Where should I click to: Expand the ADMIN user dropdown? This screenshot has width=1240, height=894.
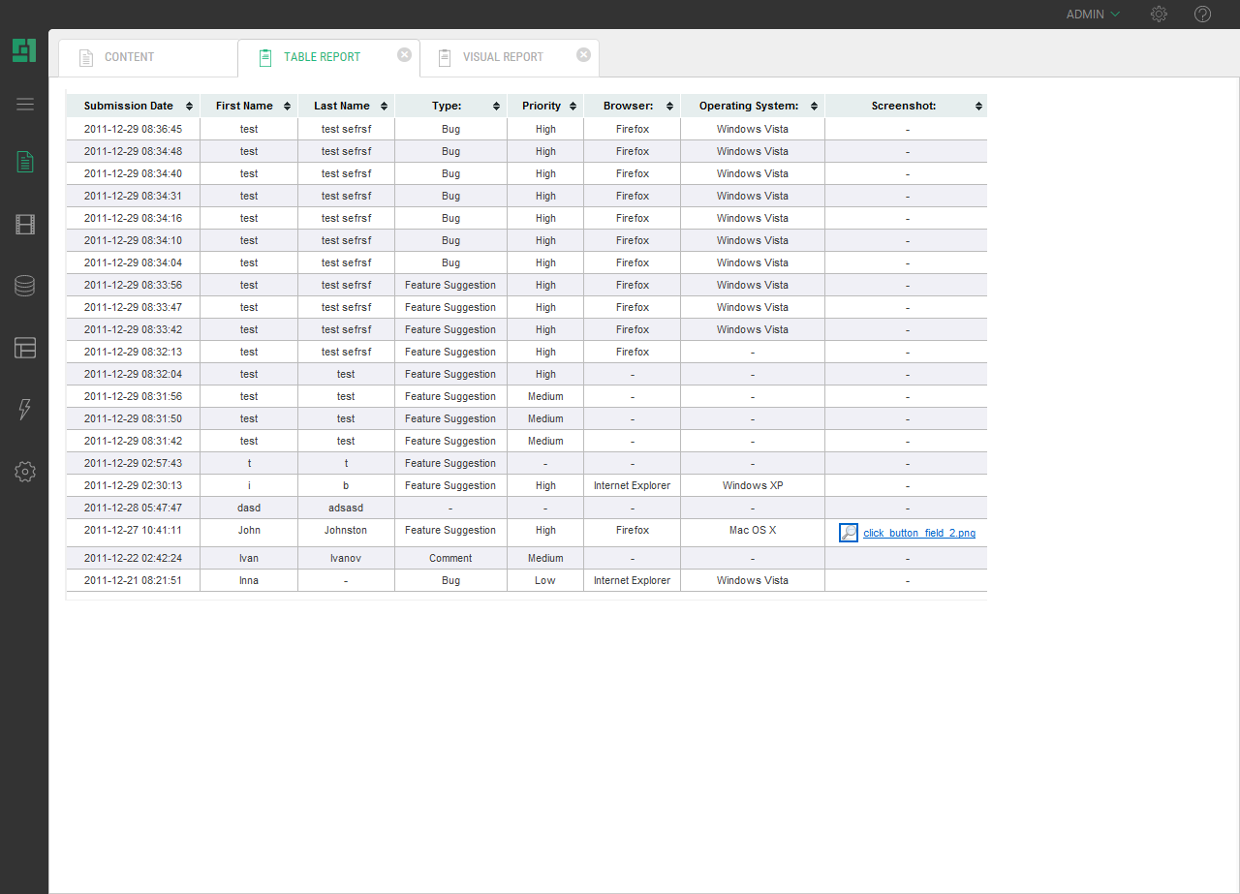pyautogui.click(x=1093, y=15)
